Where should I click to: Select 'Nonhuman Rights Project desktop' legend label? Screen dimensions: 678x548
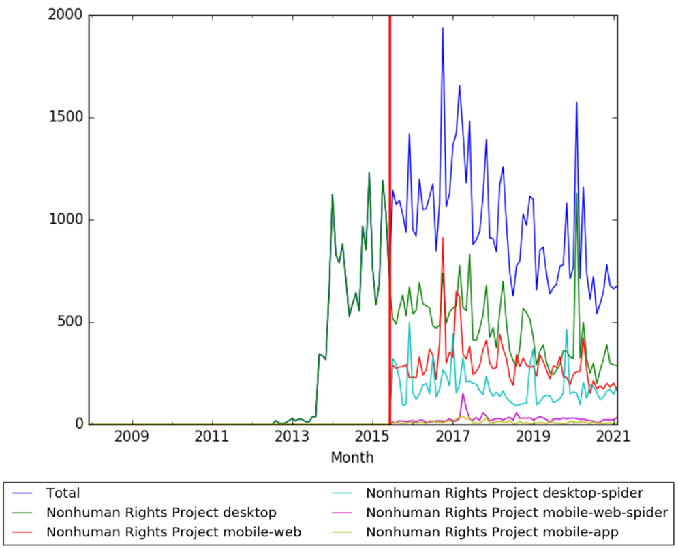[161, 513]
